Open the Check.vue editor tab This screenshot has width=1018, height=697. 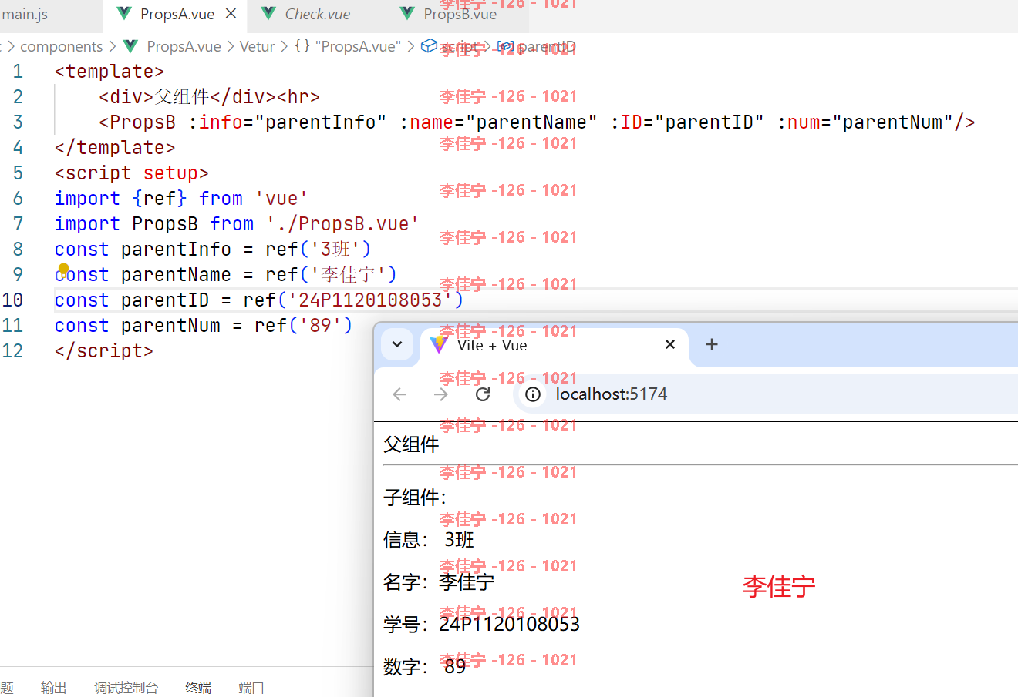click(317, 14)
